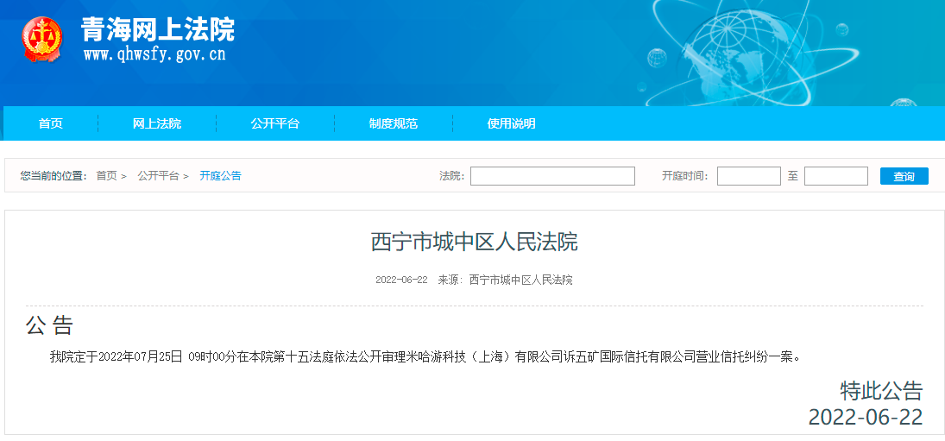Click the 开庭时间 start date field
This screenshot has height=441, width=945.
pyautogui.click(x=748, y=176)
